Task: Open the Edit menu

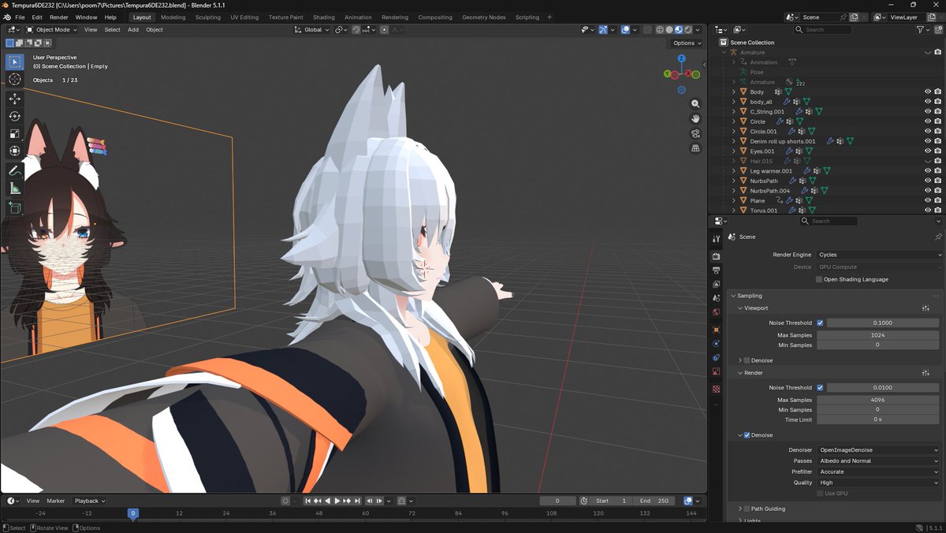Action: (37, 17)
